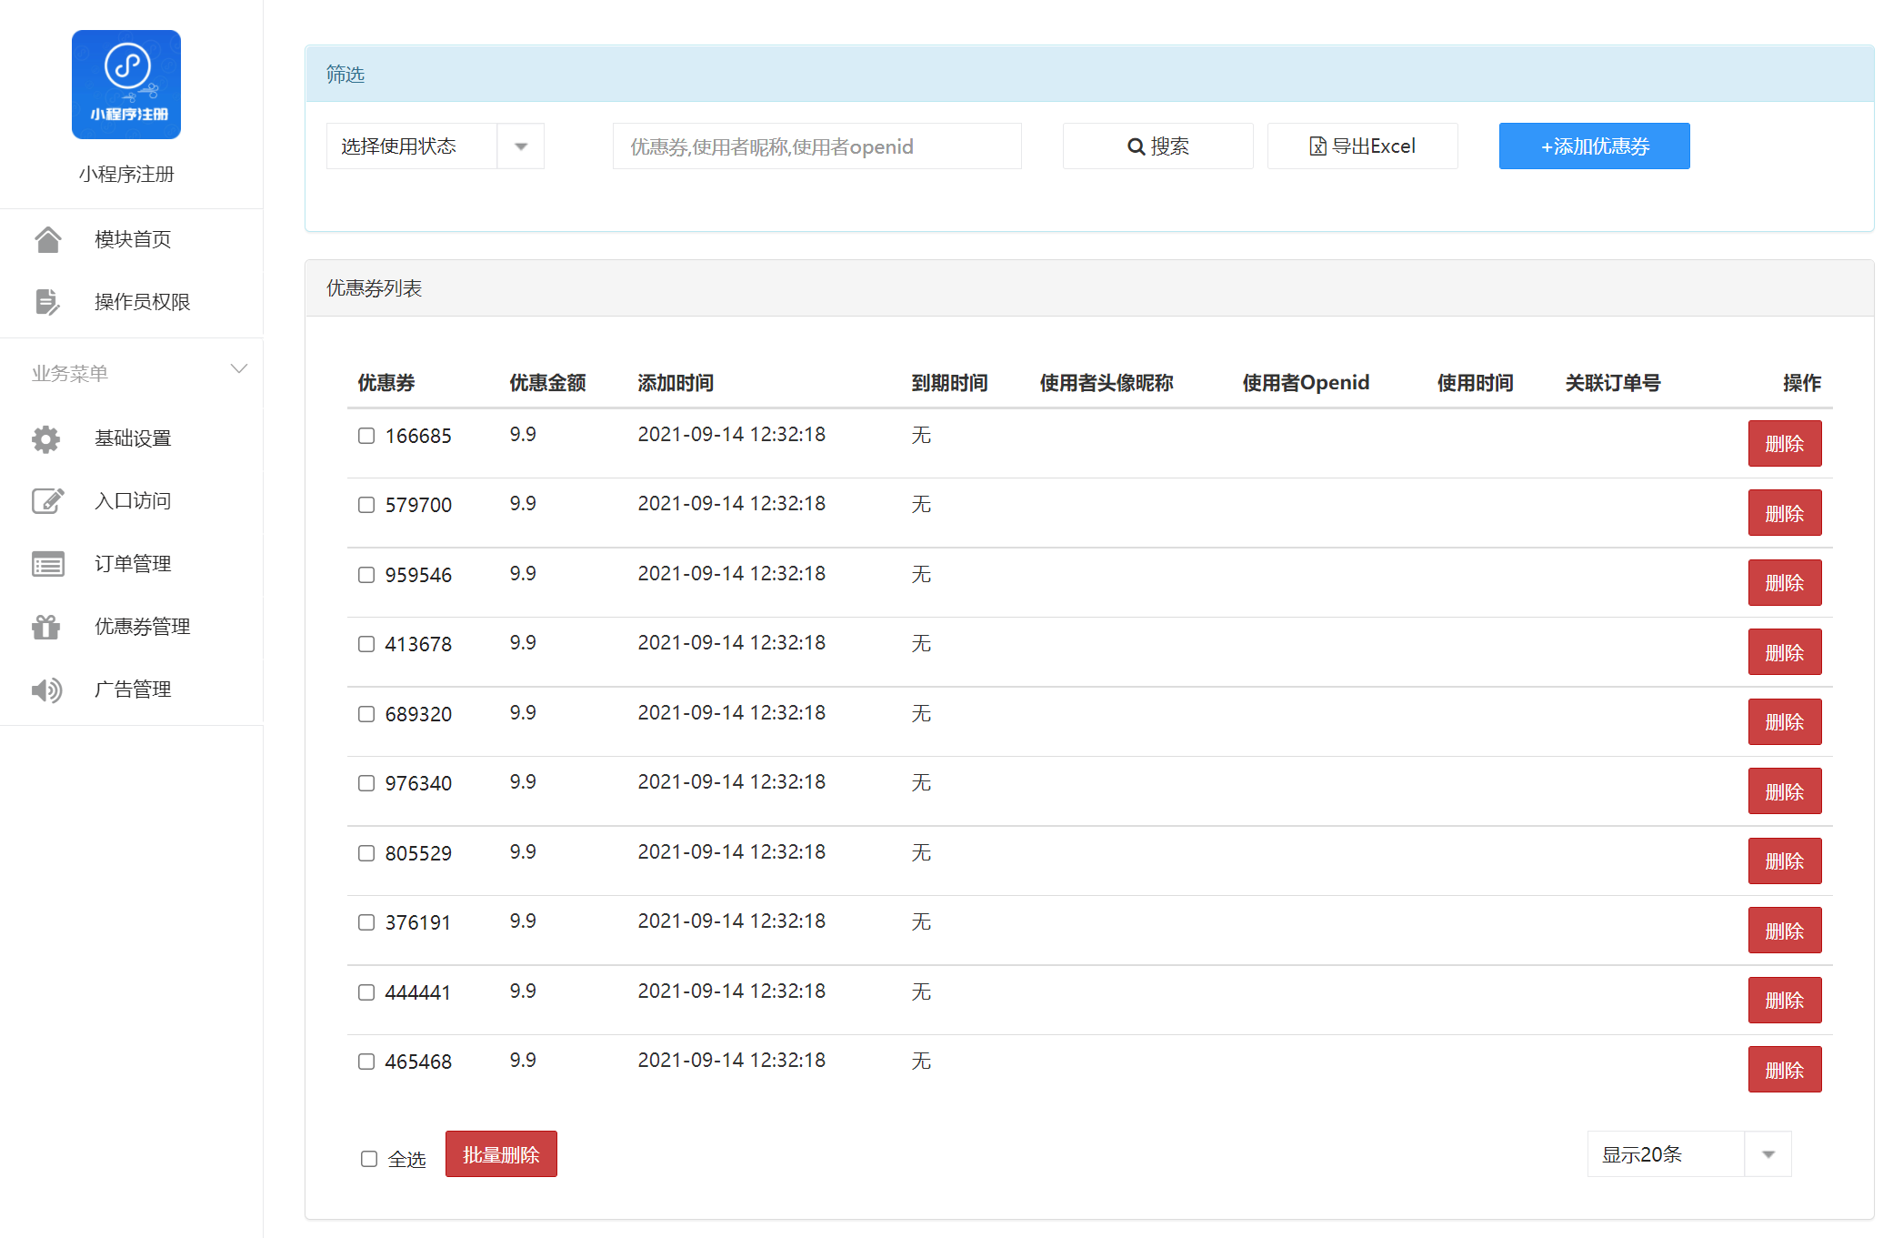This screenshot has height=1238, width=1903.
Task: Delete coupon 376191 with 删除
Action: pos(1785,931)
